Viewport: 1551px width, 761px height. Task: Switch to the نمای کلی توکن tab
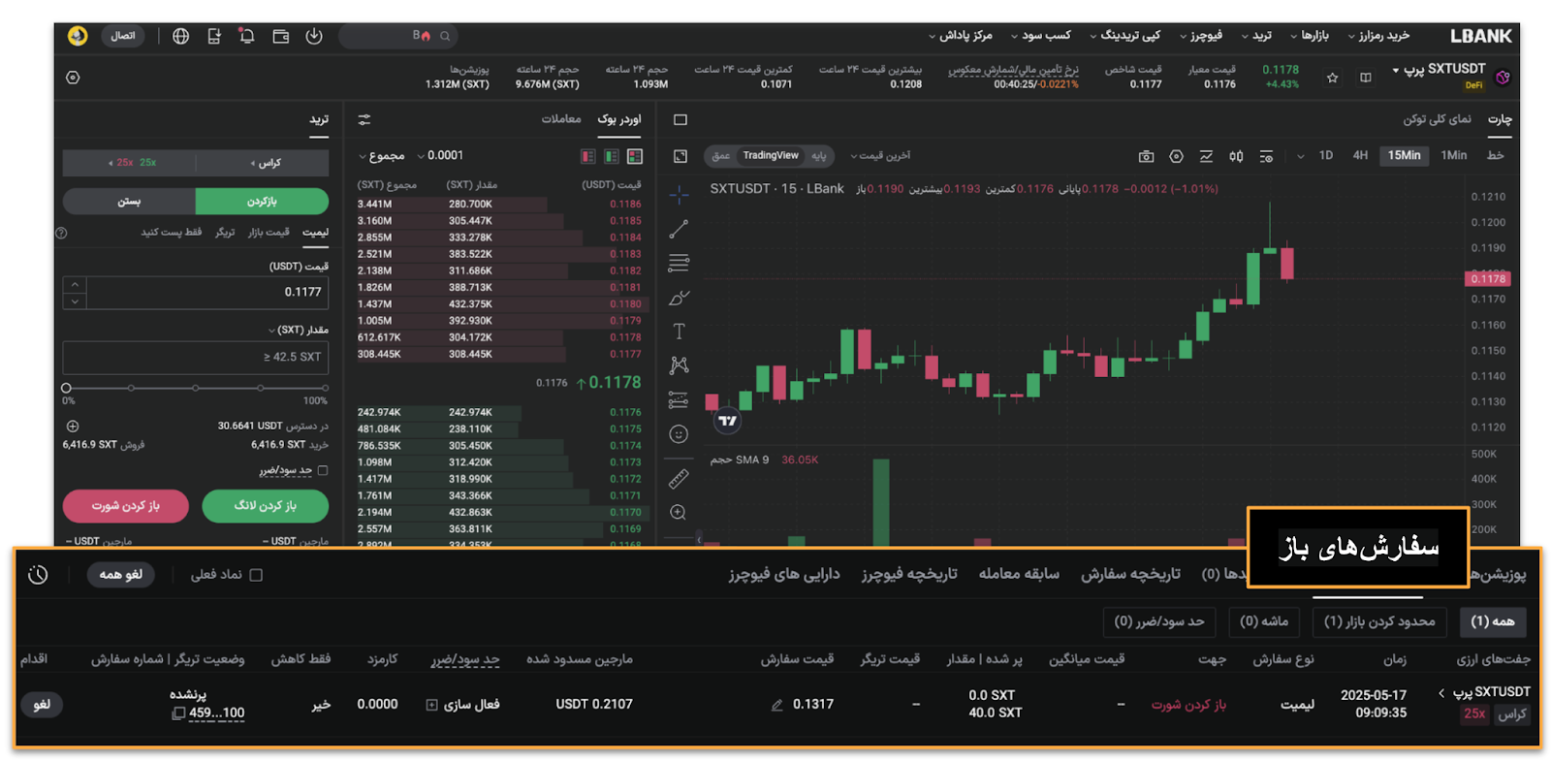tap(1437, 119)
